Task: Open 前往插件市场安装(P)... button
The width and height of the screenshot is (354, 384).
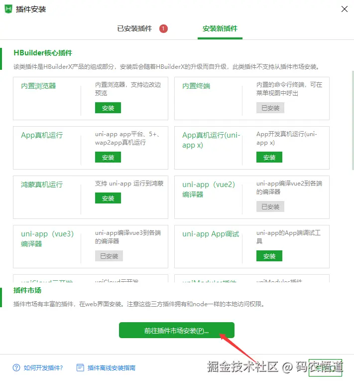Action: point(177,330)
